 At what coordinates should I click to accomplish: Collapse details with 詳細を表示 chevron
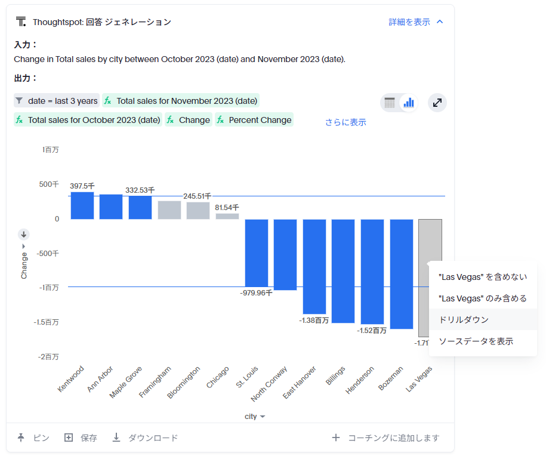coord(440,22)
